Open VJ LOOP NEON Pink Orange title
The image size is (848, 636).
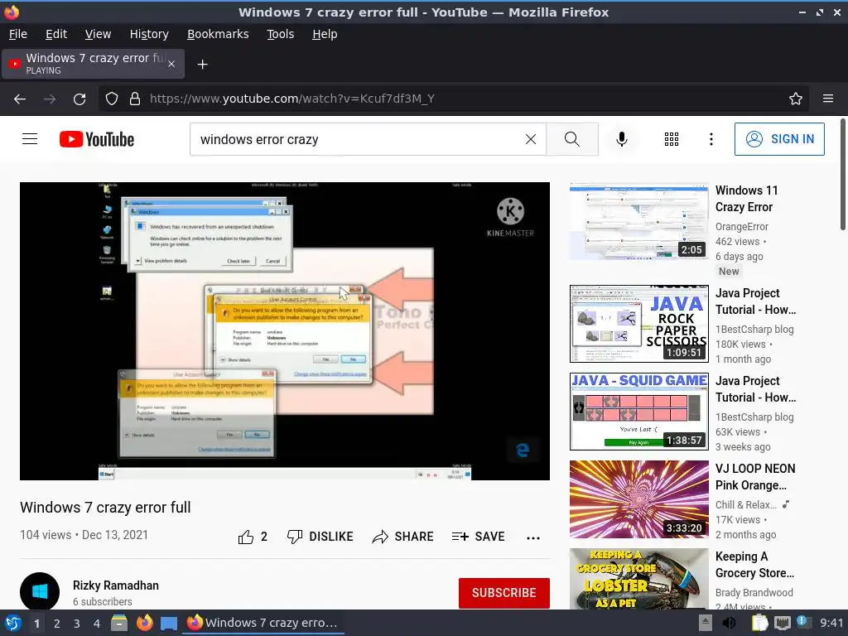(x=755, y=476)
